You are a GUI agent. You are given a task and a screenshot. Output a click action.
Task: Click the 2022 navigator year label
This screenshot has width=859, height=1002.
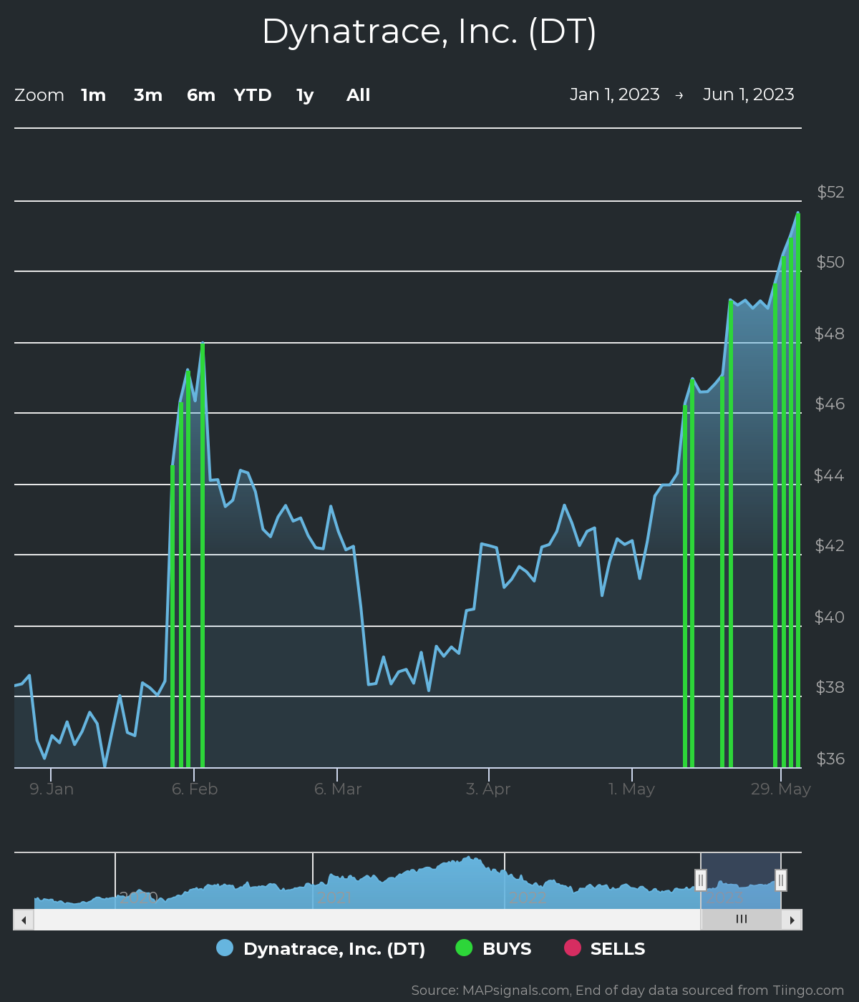527,898
